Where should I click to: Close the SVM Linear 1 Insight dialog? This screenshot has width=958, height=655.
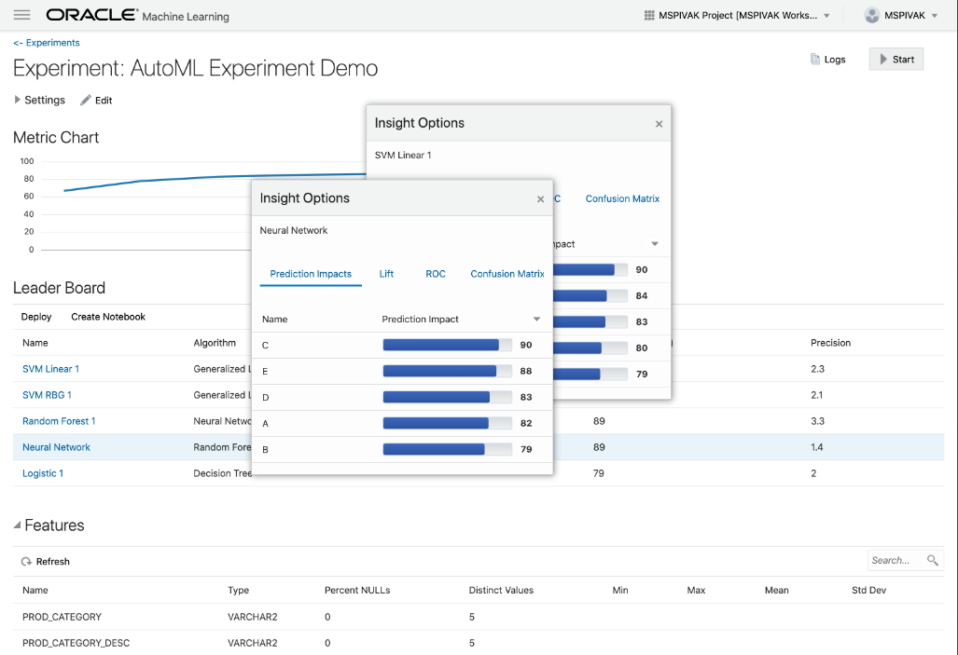pyautogui.click(x=659, y=124)
